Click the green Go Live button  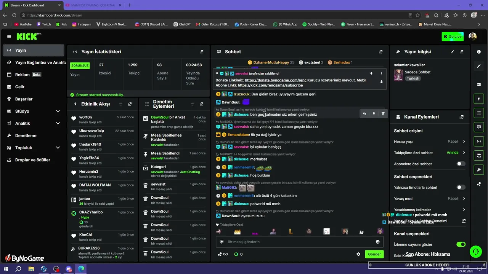coord(453,37)
